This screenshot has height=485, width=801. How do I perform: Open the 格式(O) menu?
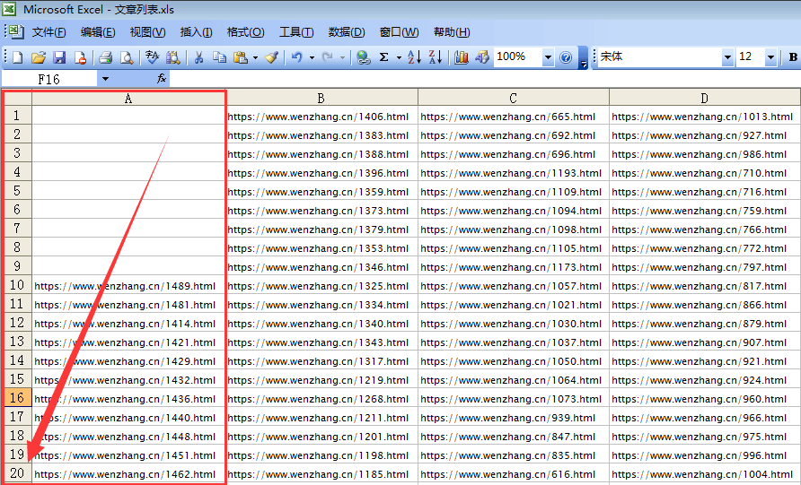coord(246,32)
